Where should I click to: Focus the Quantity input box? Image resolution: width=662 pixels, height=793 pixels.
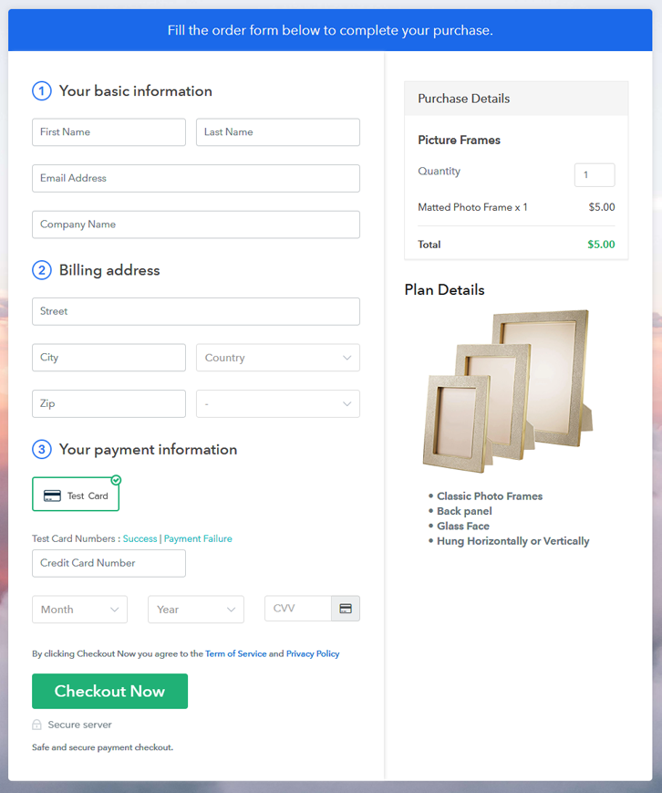[595, 175]
